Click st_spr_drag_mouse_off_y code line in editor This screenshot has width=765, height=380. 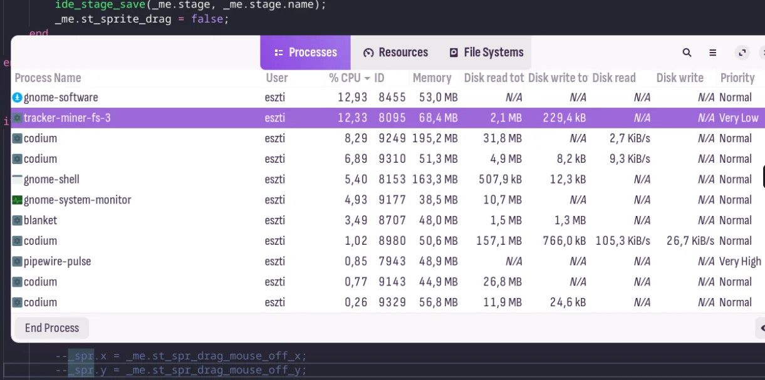[x=181, y=370]
